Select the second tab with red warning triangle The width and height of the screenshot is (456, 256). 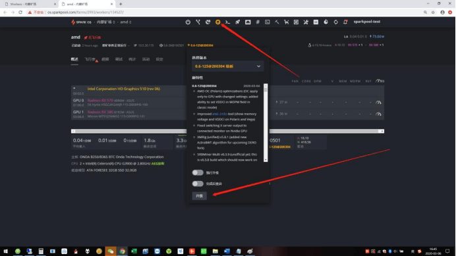[x=91, y=59]
